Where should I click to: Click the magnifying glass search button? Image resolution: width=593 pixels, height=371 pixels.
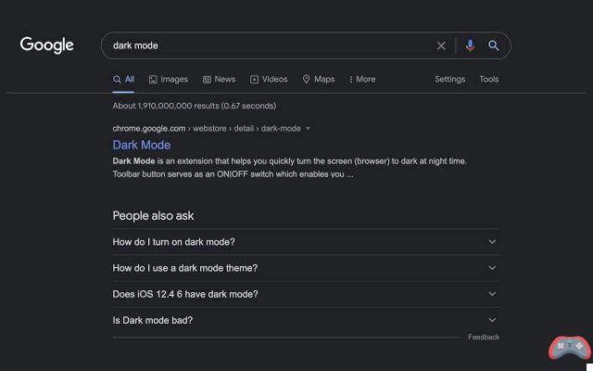(x=493, y=45)
